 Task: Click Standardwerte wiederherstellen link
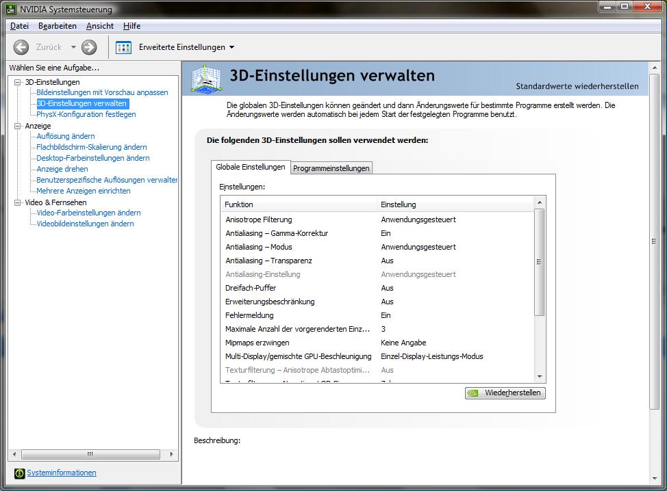click(x=577, y=86)
